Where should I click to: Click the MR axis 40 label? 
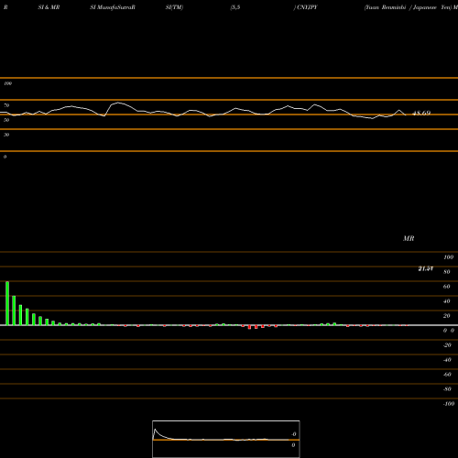pos(447,301)
